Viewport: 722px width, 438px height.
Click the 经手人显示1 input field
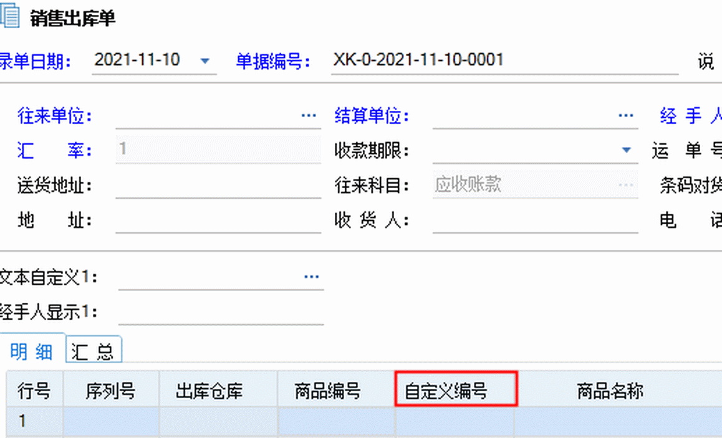221,312
